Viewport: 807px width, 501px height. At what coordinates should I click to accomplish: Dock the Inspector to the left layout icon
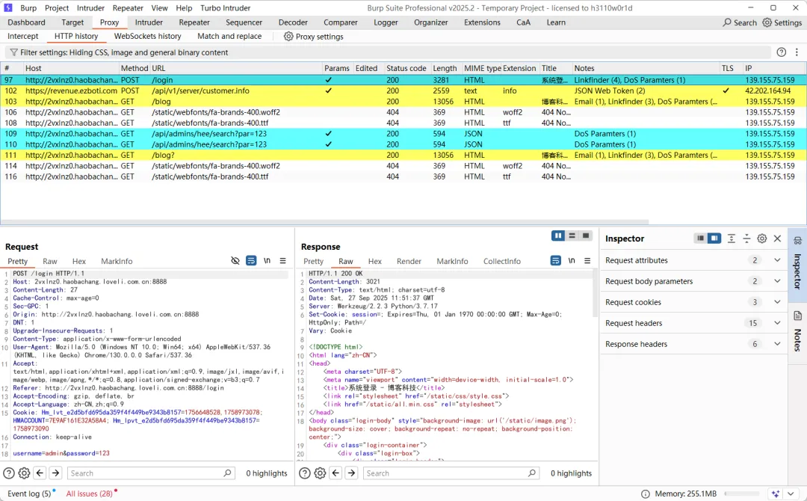700,239
